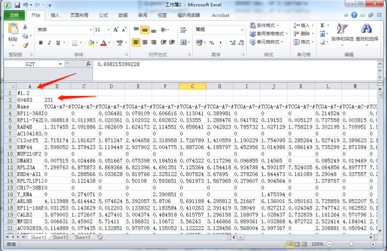387x251 pixels.
Task: Click the Cut scissors icon
Action: coord(25,27)
